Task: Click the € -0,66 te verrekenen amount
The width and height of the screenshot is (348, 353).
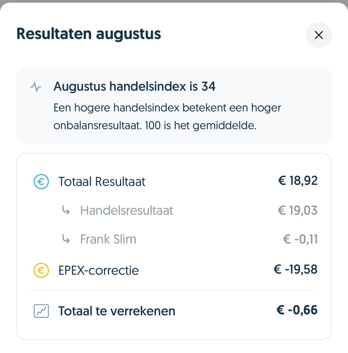Action: click(297, 310)
